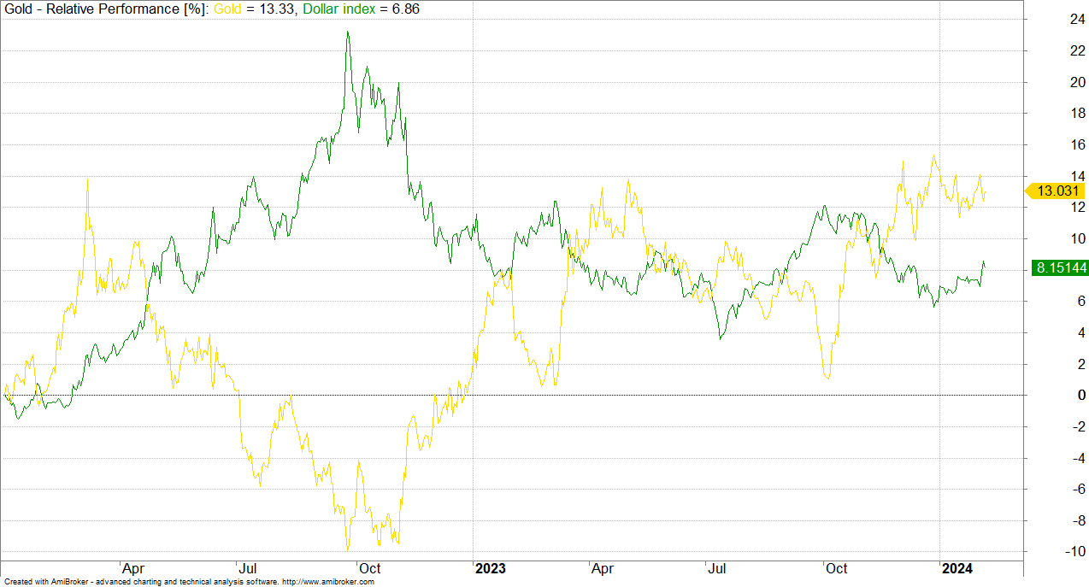
Task: Click the green line's highest peak above 22
Action: [x=347, y=32]
